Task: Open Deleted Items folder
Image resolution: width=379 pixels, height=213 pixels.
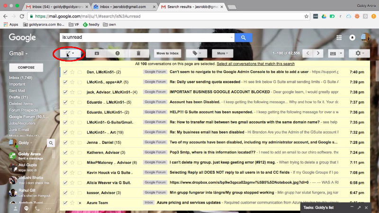Action: pyautogui.click(x=21, y=104)
